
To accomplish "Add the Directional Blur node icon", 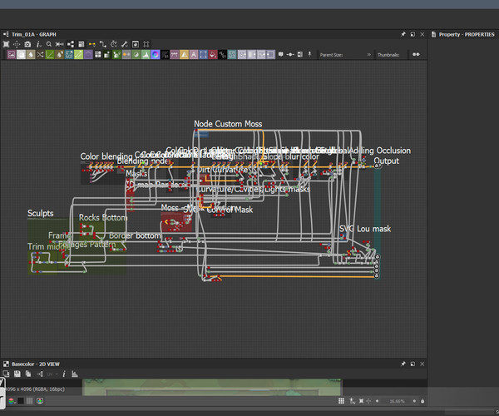I will click(59, 55).
